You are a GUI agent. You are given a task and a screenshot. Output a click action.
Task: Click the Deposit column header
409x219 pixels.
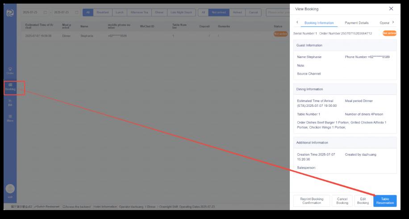204,26
